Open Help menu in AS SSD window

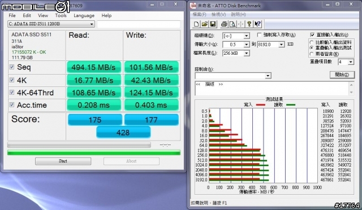(x=106, y=15)
